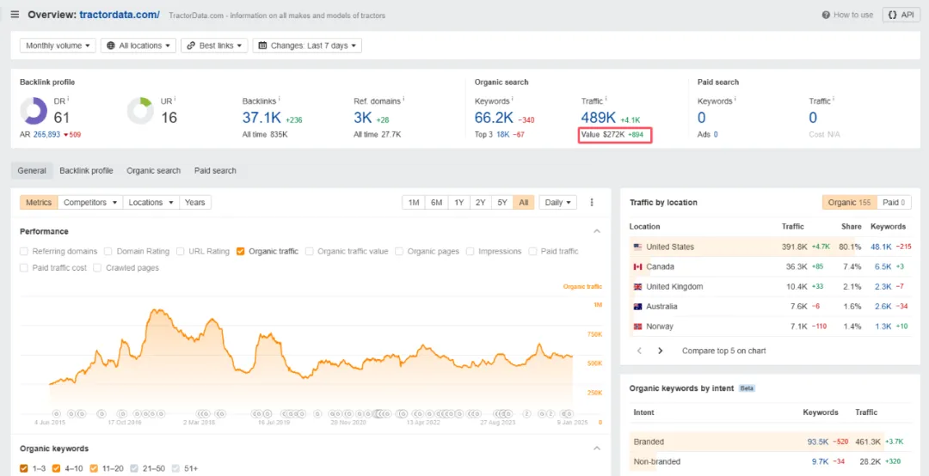Open the Changes: Last 7 days dropdown
The width and height of the screenshot is (929, 476).
pyautogui.click(x=307, y=46)
